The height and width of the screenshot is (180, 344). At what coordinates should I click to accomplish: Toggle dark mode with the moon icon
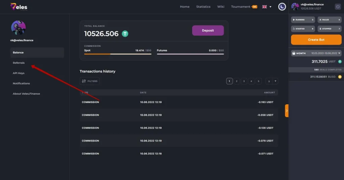click(x=282, y=7)
